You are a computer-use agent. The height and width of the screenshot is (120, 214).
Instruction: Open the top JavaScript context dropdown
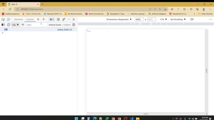[x=15, y=25]
